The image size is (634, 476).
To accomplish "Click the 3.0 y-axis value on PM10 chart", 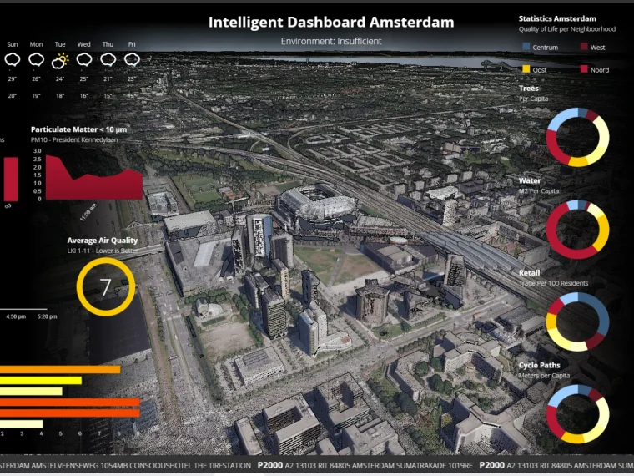I will click(x=38, y=151).
